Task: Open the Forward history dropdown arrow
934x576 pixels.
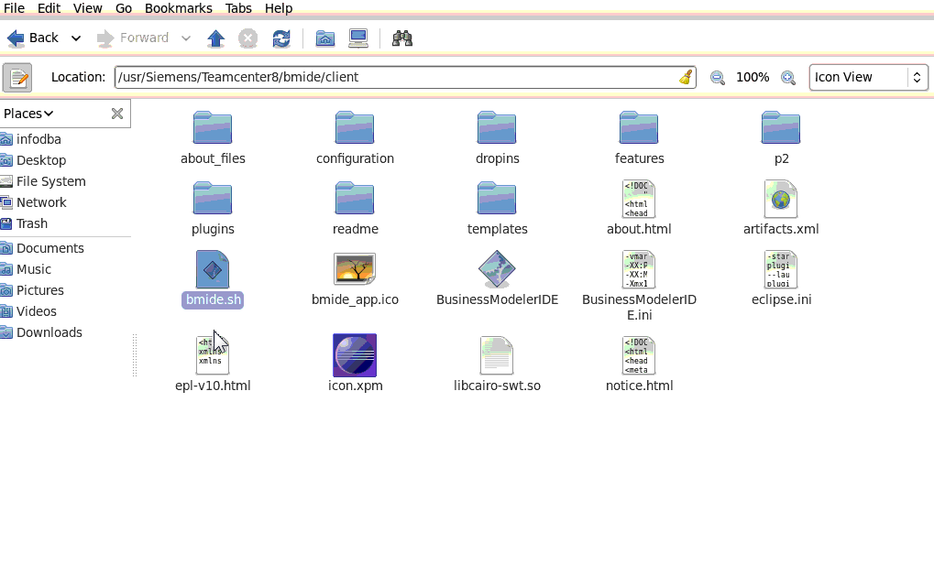Action: click(186, 38)
